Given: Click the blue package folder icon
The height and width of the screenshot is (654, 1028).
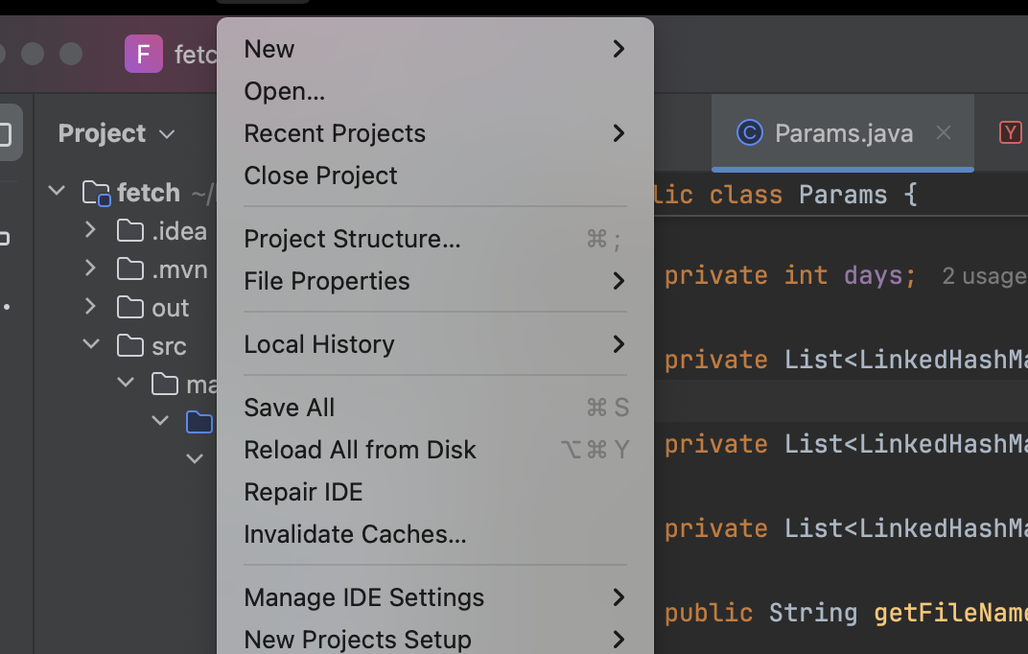Looking at the screenshot, I should (x=199, y=422).
